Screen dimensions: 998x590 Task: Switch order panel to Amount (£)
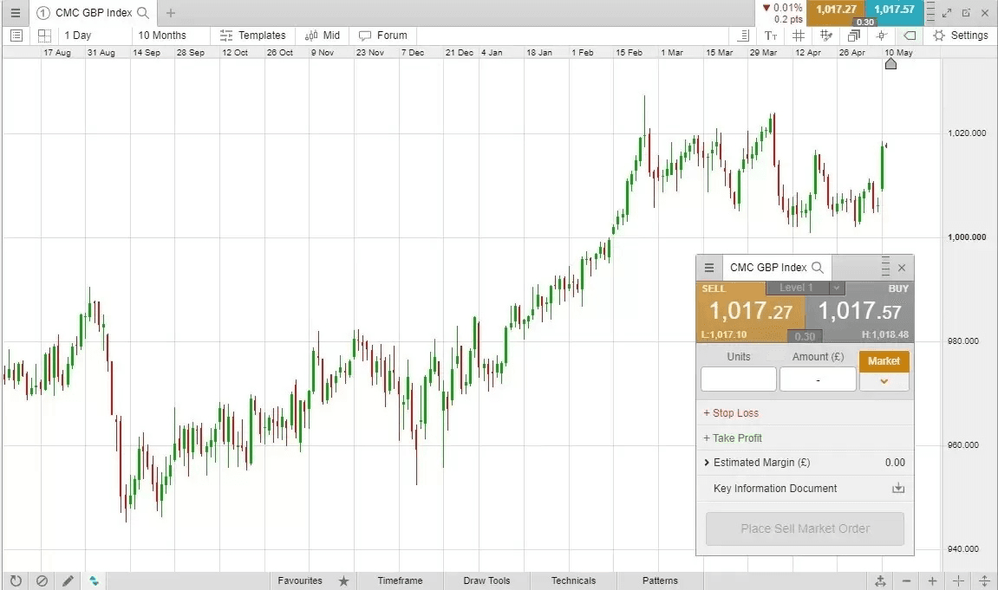pyautogui.click(x=816, y=356)
